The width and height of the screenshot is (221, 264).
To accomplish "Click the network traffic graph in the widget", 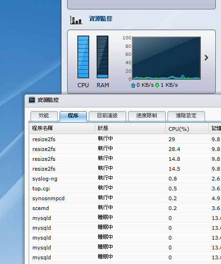I will pyautogui.click(x=167, y=58).
